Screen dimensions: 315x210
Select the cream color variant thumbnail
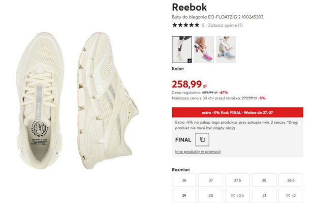[x=182, y=49]
